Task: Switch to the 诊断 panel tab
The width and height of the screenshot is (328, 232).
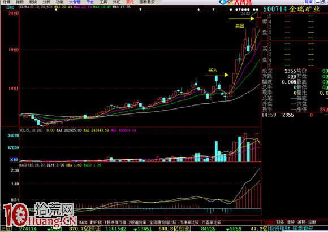Action: point(312,222)
